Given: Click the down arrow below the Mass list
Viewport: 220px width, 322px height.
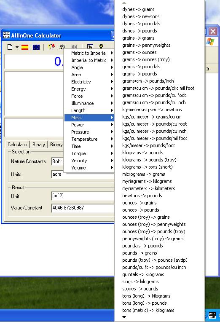Looking at the screenshot, I should (x=124, y=317).
